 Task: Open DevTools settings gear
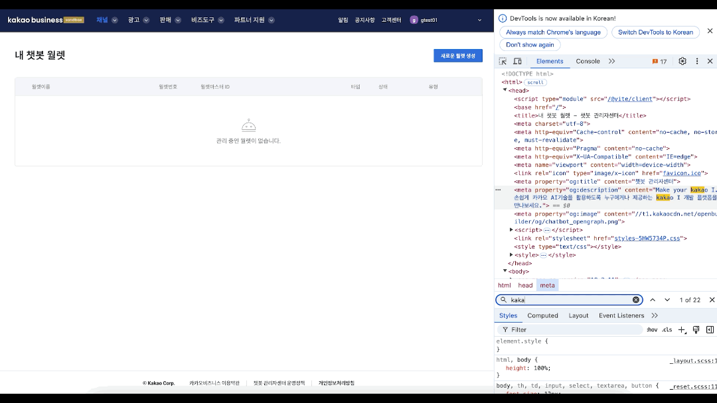pos(682,61)
